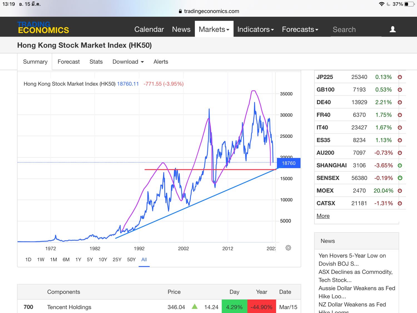Open the GB100 index link
Viewport: 417px width, 313px height.
pyautogui.click(x=326, y=90)
